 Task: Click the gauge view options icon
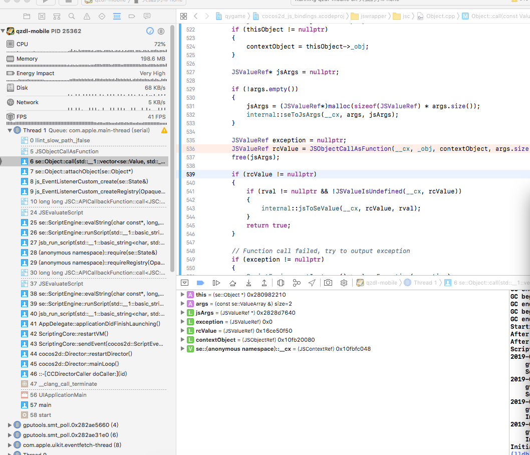click(x=150, y=31)
